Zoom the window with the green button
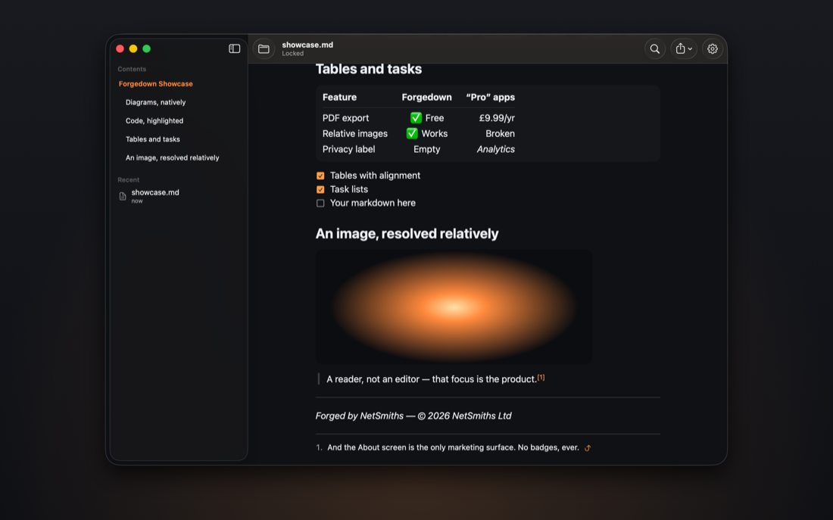 147,49
